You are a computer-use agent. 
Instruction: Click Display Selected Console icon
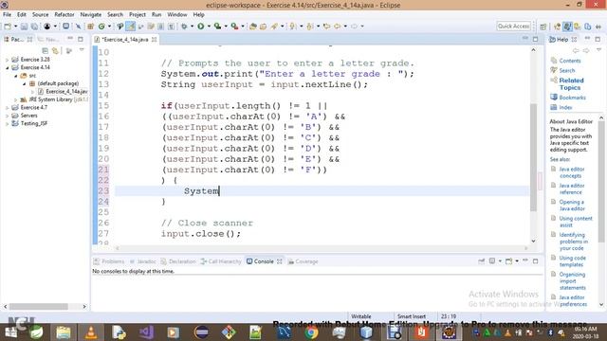point(492,261)
